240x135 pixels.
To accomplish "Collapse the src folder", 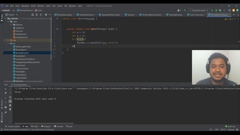I will (8, 43).
